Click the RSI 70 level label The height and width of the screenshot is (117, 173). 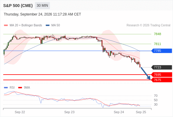click(x=156, y=96)
